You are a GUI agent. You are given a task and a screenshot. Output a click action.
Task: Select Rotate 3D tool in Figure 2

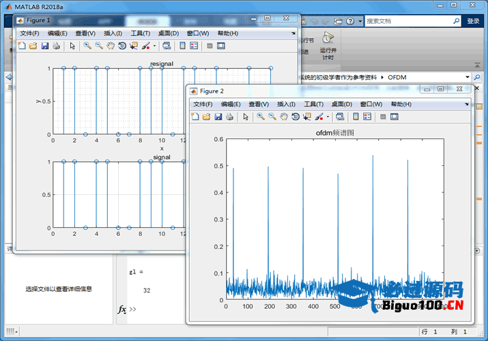[x=295, y=117]
